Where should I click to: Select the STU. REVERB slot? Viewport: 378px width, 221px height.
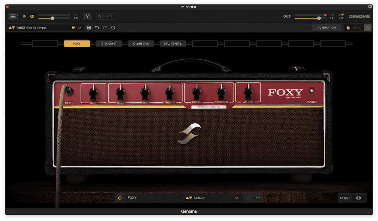tap(173, 44)
